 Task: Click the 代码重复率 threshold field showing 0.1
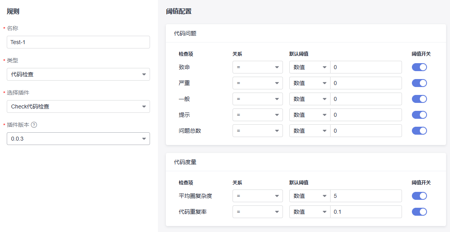(x=366, y=212)
